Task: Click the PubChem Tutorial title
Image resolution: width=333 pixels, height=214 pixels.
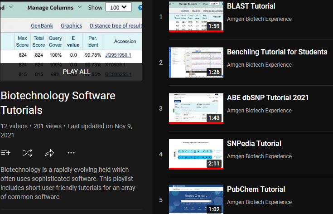Action: [x=256, y=190]
